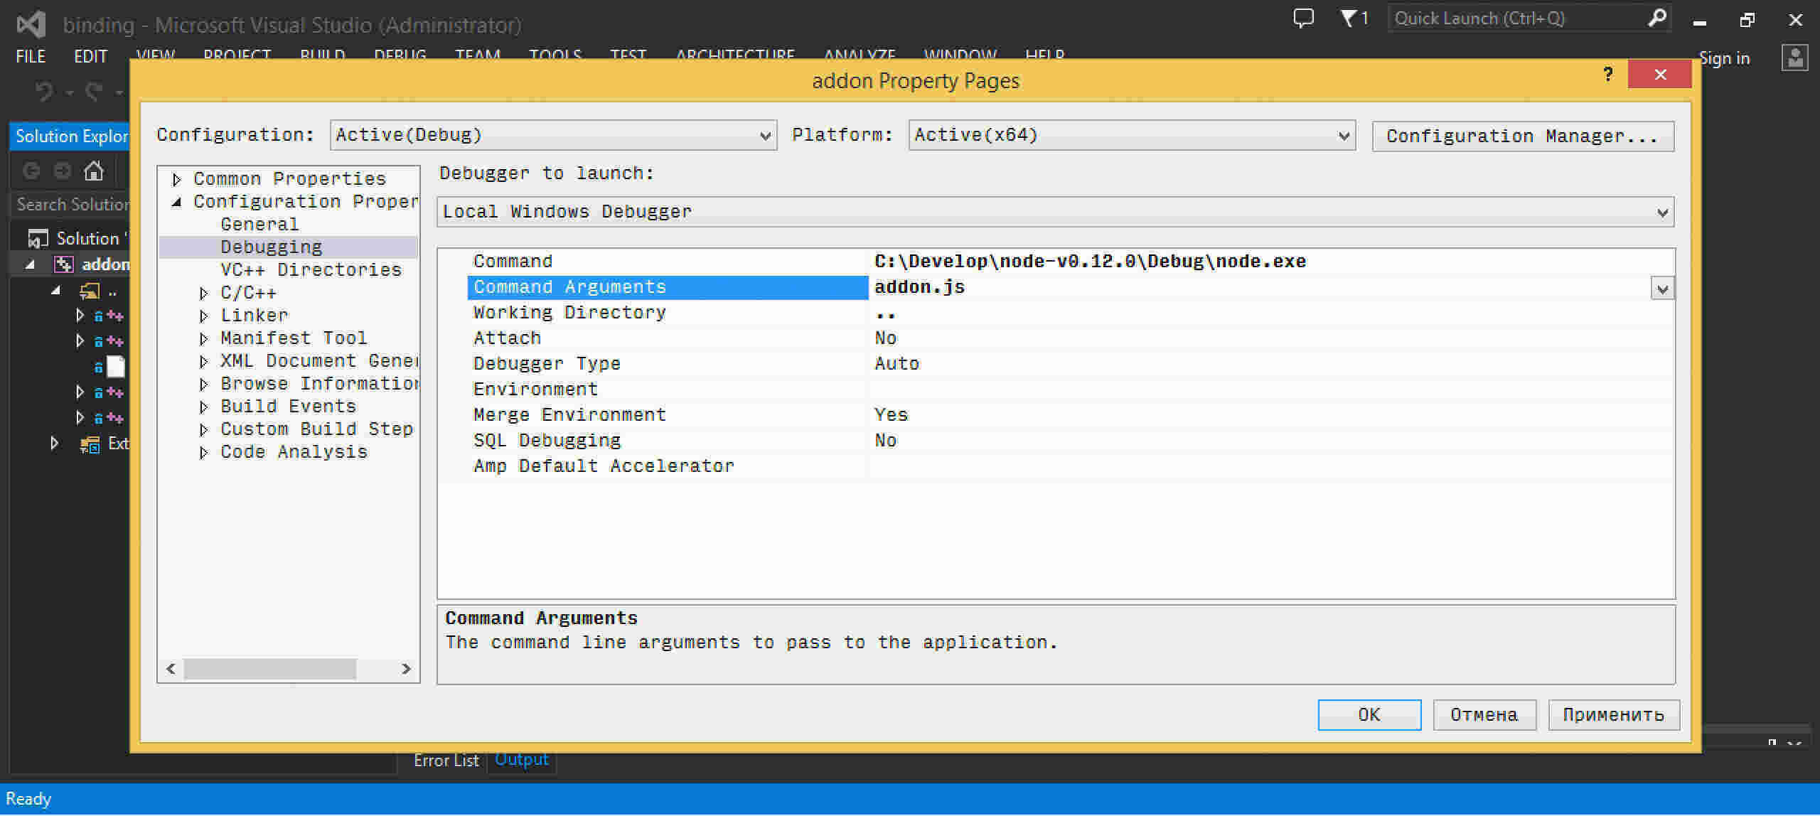Expand the Build Events tree node
Viewport: 1820px width, 816px height.
(204, 407)
